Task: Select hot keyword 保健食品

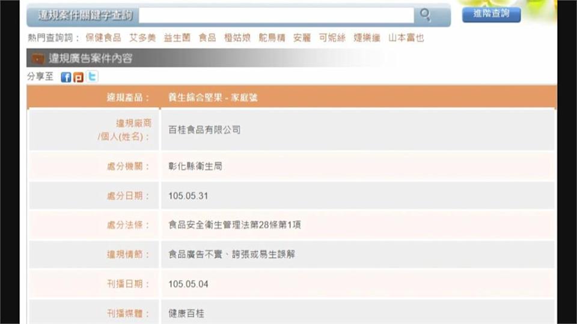Action: pyautogui.click(x=103, y=38)
